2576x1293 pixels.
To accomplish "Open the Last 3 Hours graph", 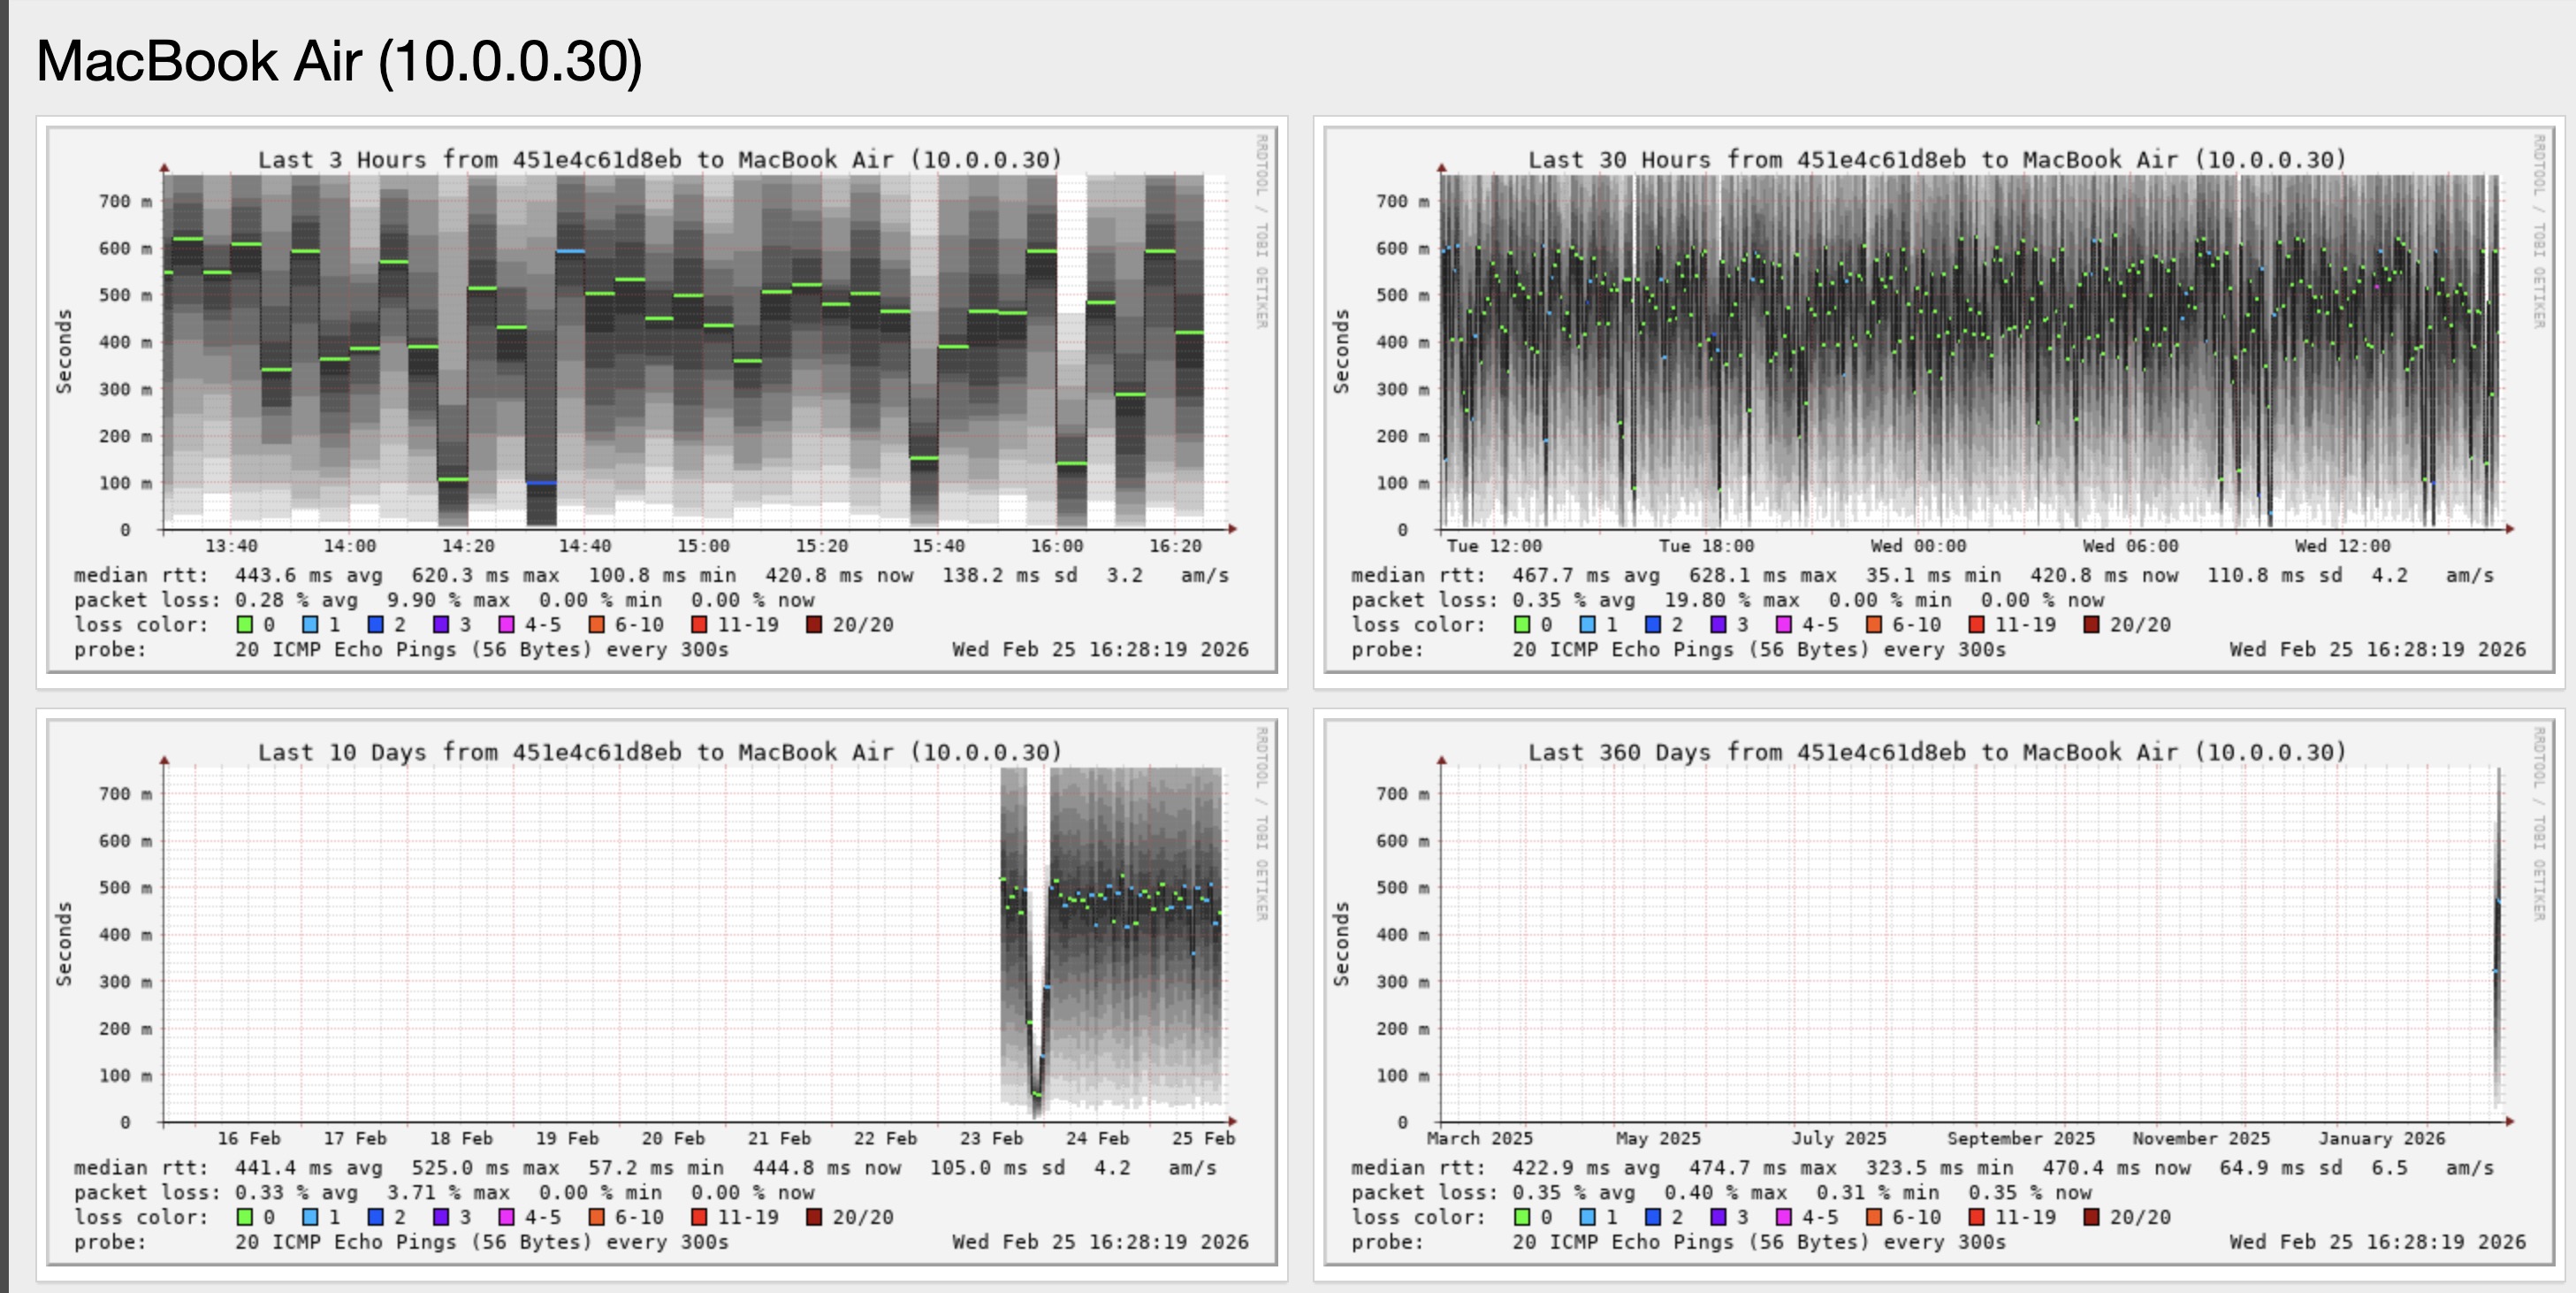I will (660, 350).
